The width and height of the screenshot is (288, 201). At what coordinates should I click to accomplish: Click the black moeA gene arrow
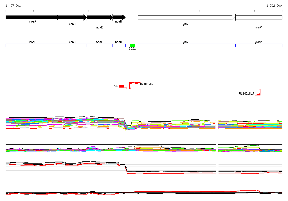click(32, 17)
